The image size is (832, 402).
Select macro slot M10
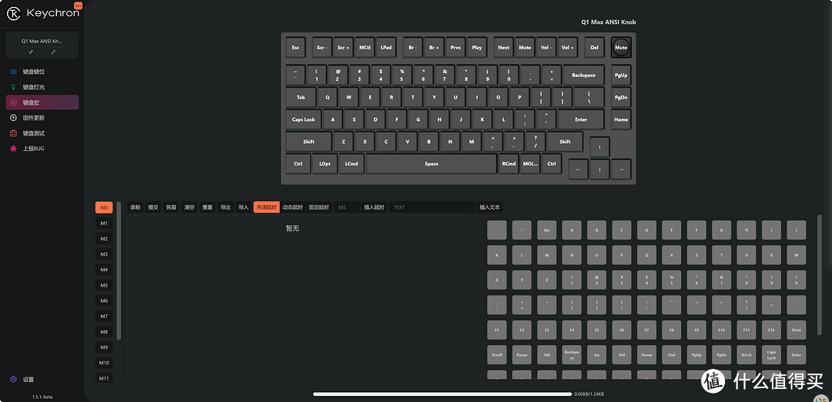pyautogui.click(x=104, y=363)
